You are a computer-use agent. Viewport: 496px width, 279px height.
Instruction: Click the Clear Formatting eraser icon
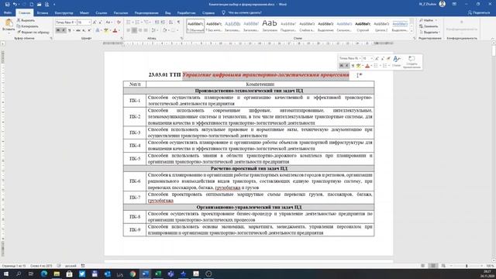[x=119, y=22]
